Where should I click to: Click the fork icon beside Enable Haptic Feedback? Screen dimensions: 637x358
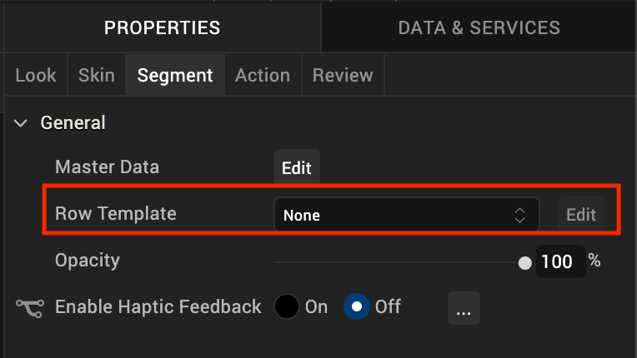29,307
